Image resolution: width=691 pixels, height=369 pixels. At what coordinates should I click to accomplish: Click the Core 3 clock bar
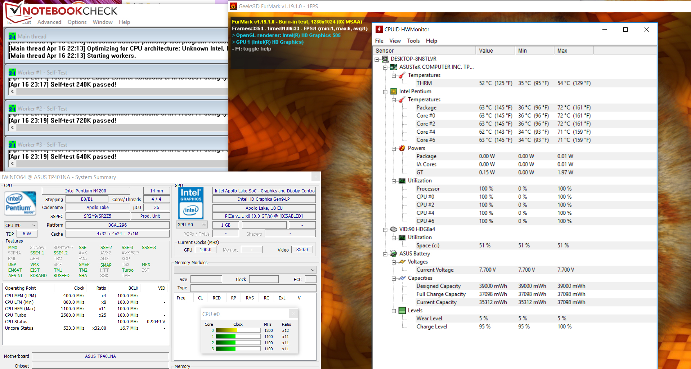click(x=238, y=349)
